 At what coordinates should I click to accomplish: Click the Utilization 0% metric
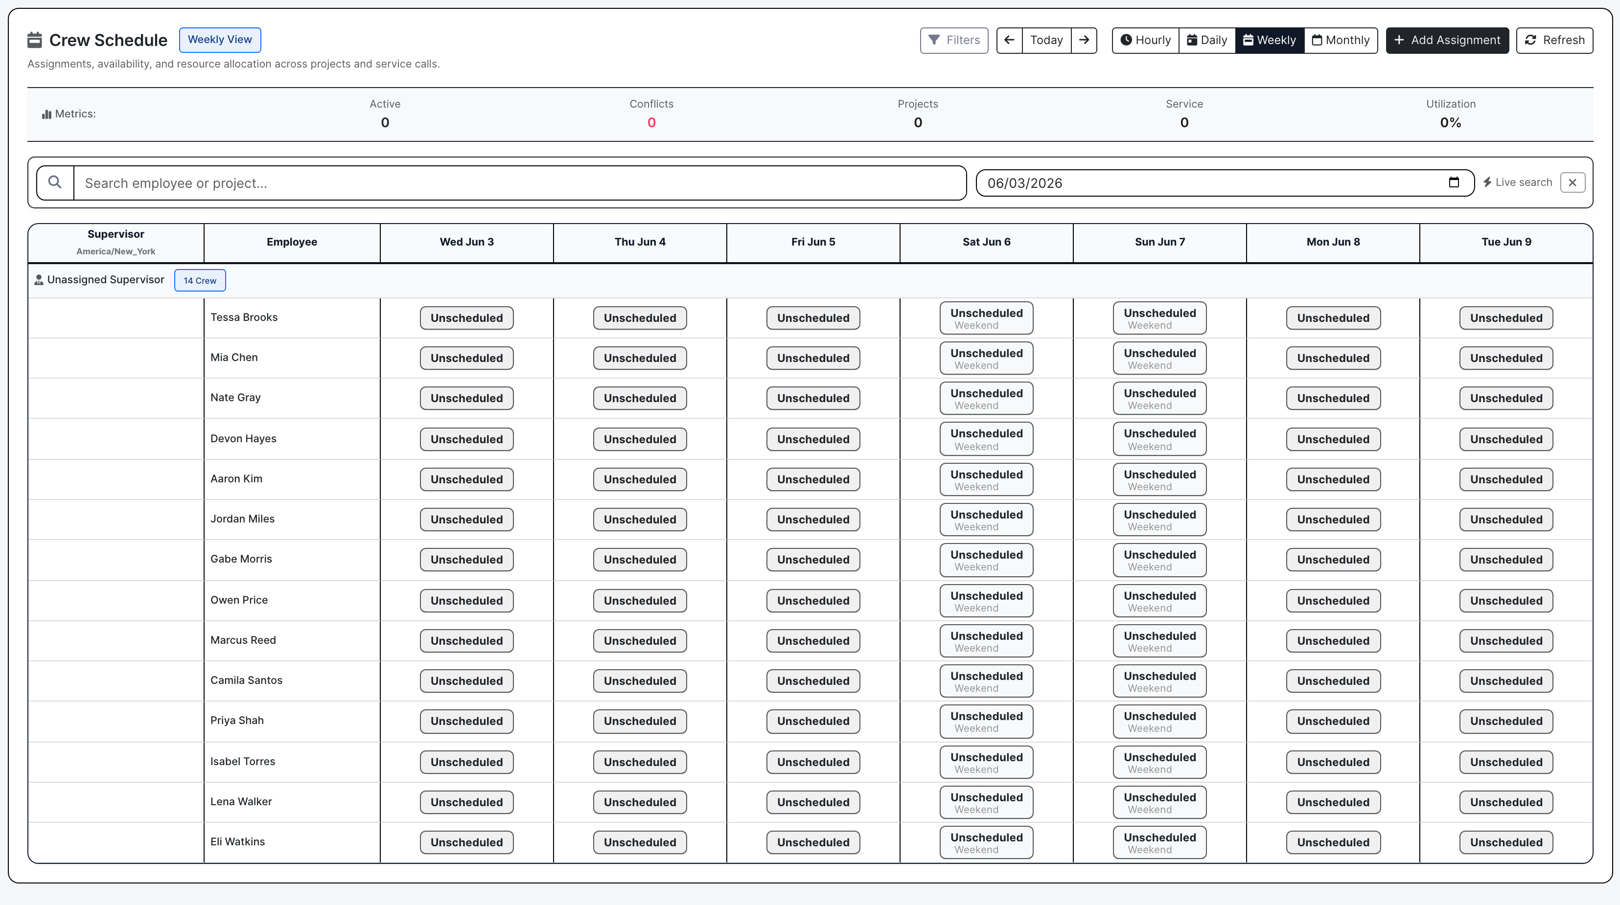click(x=1450, y=123)
